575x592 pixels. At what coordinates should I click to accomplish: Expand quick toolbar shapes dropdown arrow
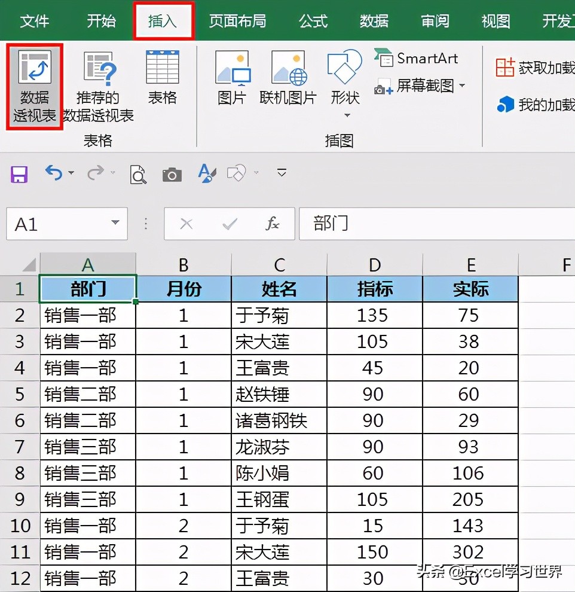click(256, 173)
